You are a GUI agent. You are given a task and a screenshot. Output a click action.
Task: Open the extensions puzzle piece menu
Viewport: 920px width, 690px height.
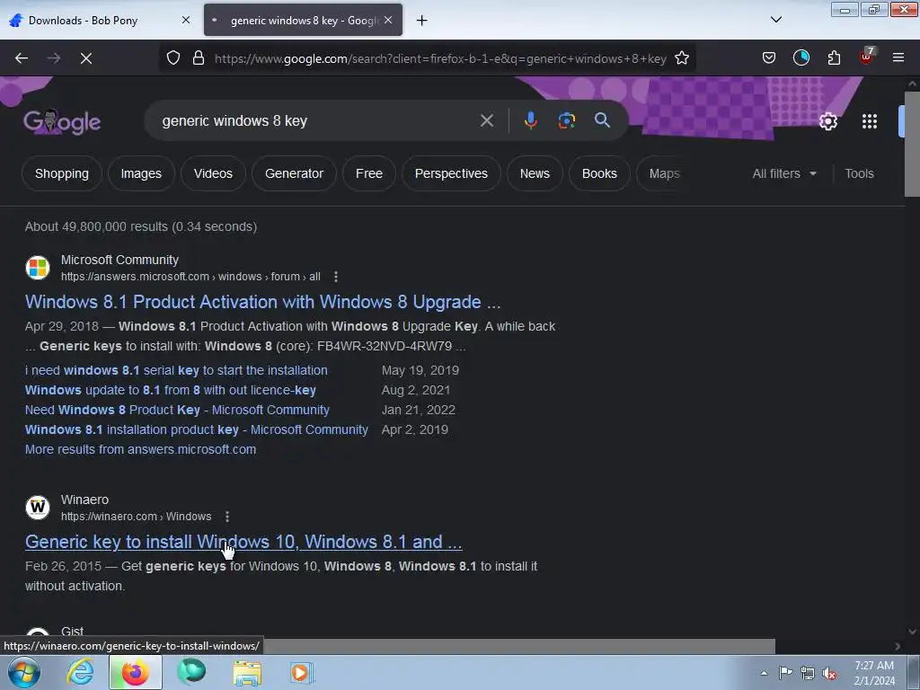pyautogui.click(x=834, y=58)
